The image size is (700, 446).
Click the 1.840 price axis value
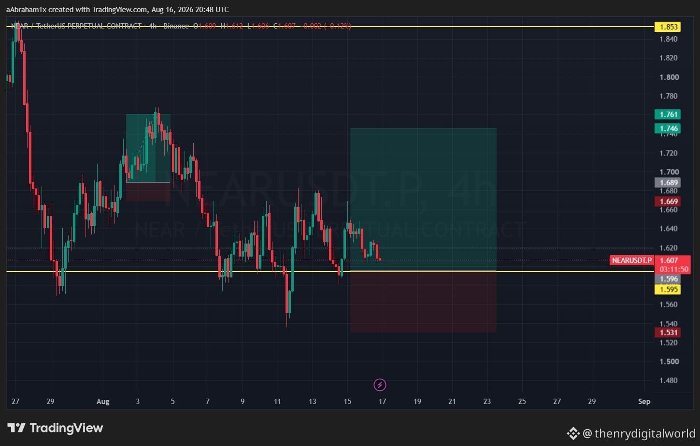point(669,39)
